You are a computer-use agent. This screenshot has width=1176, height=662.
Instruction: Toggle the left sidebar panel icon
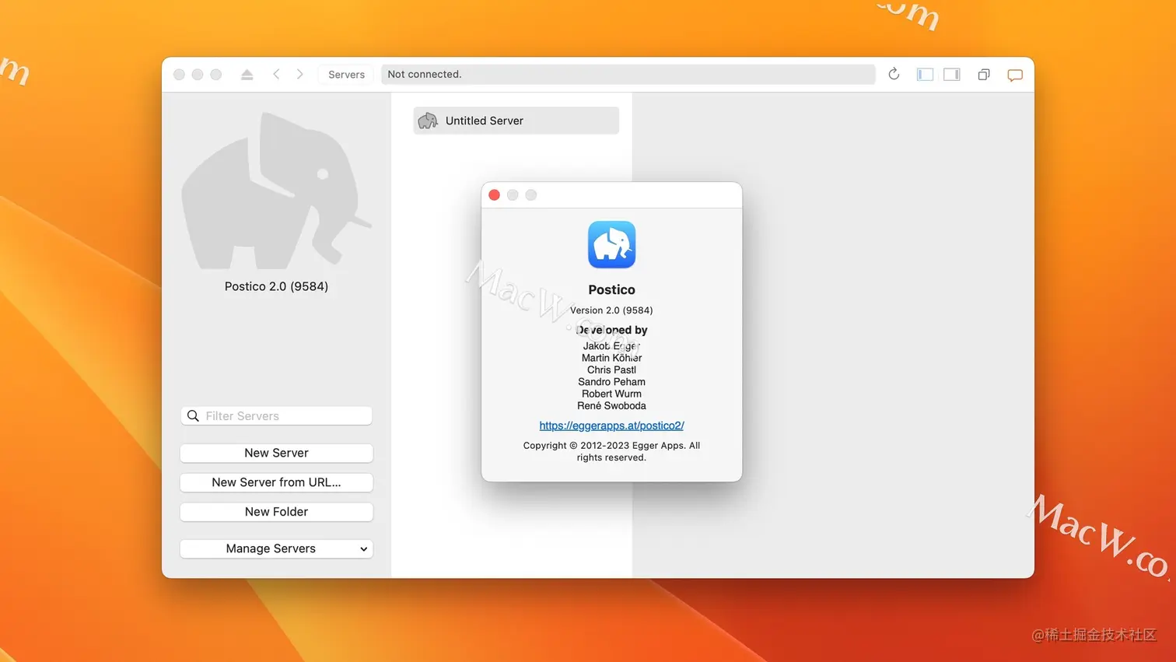pyautogui.click(x=925, y=75)
